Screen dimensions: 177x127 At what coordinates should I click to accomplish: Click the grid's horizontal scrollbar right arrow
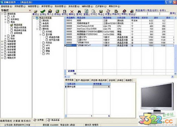pos(172,77)
